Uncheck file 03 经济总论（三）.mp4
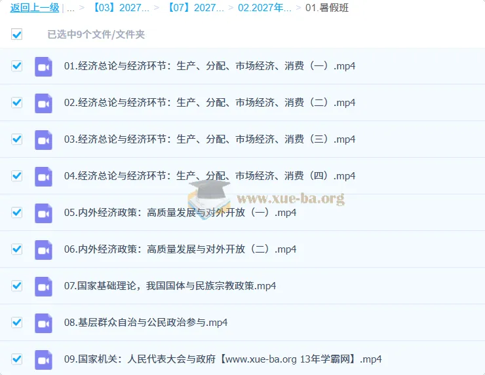Image resolution: width=485 pixels, height=375 pixels. [16, 139]
